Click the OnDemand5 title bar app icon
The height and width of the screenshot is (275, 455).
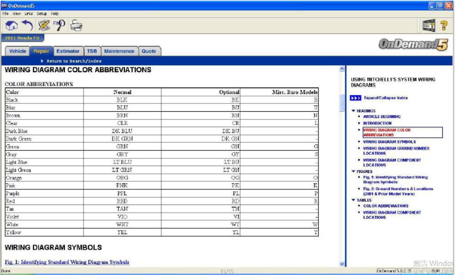pos(5,5)
